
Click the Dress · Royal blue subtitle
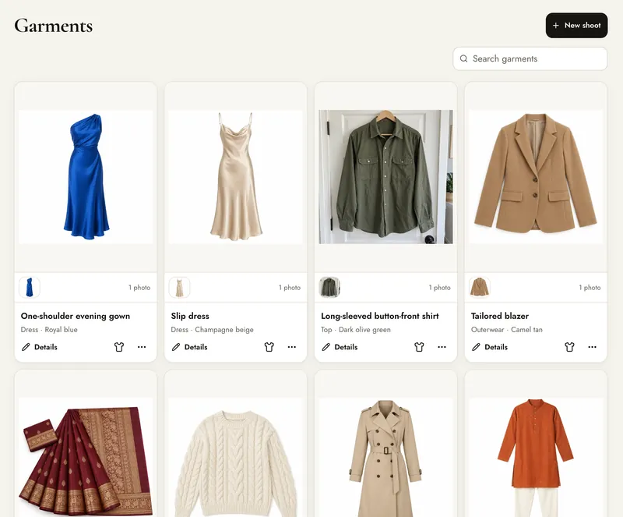click(49, 330)
